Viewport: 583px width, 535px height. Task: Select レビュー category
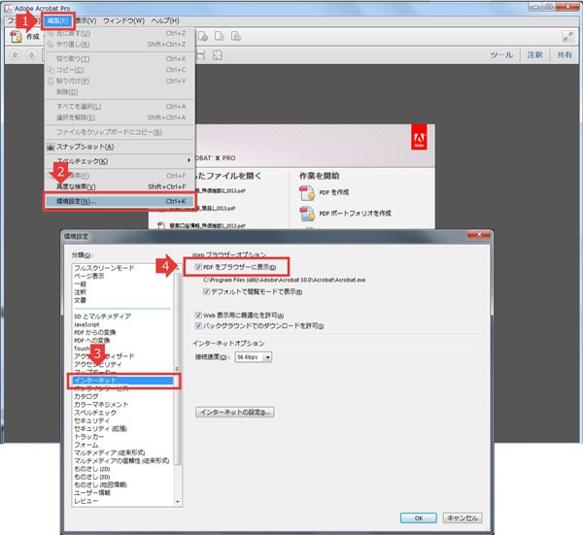point(86,501)
